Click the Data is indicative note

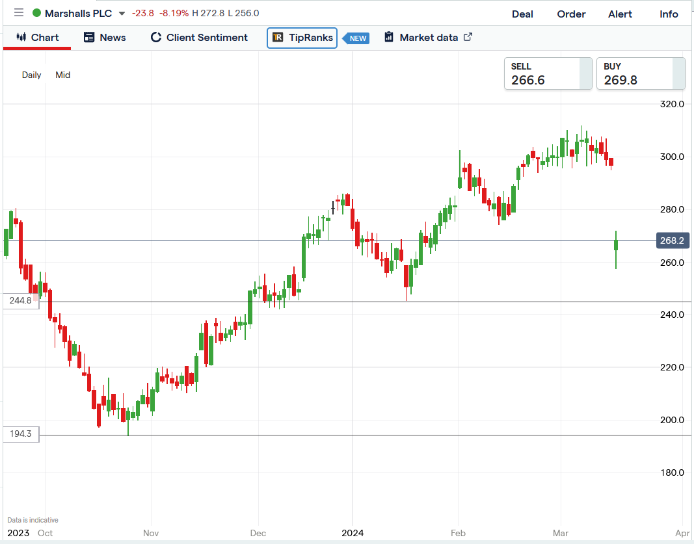33,520
